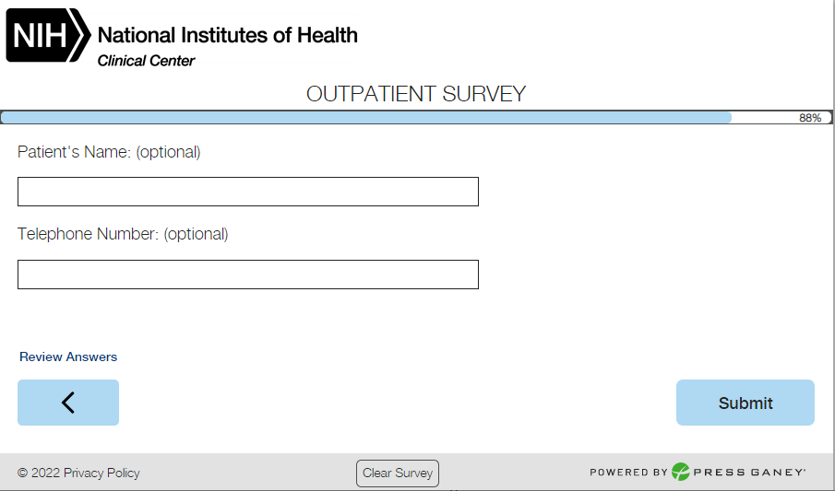835x491 pixels.
Task: Click the unfilled white end of progress bar
Action: click(x=766, y=118)
